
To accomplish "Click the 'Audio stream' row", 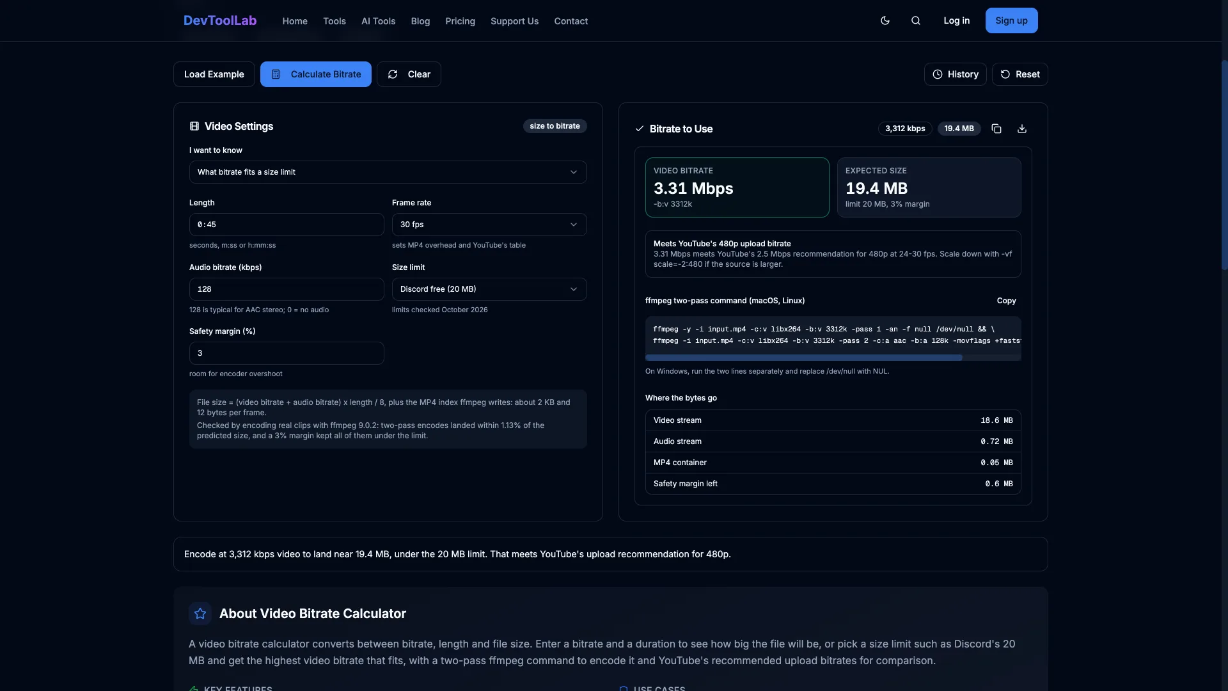I will click(833, 441).
